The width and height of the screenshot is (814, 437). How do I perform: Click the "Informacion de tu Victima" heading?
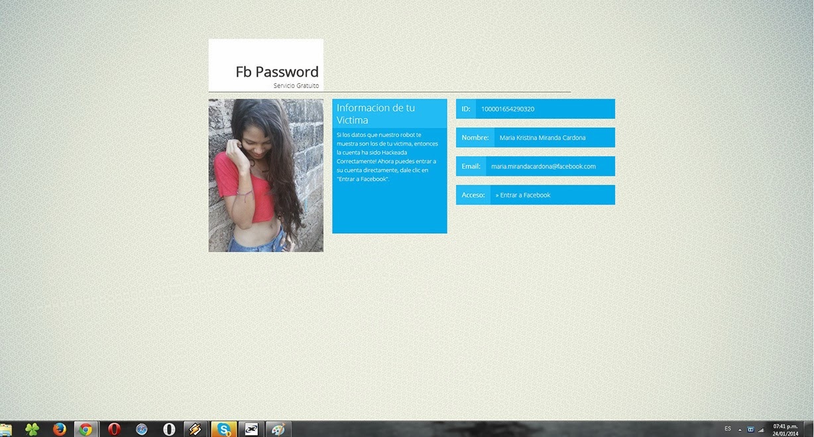click(x=376, y=114)
